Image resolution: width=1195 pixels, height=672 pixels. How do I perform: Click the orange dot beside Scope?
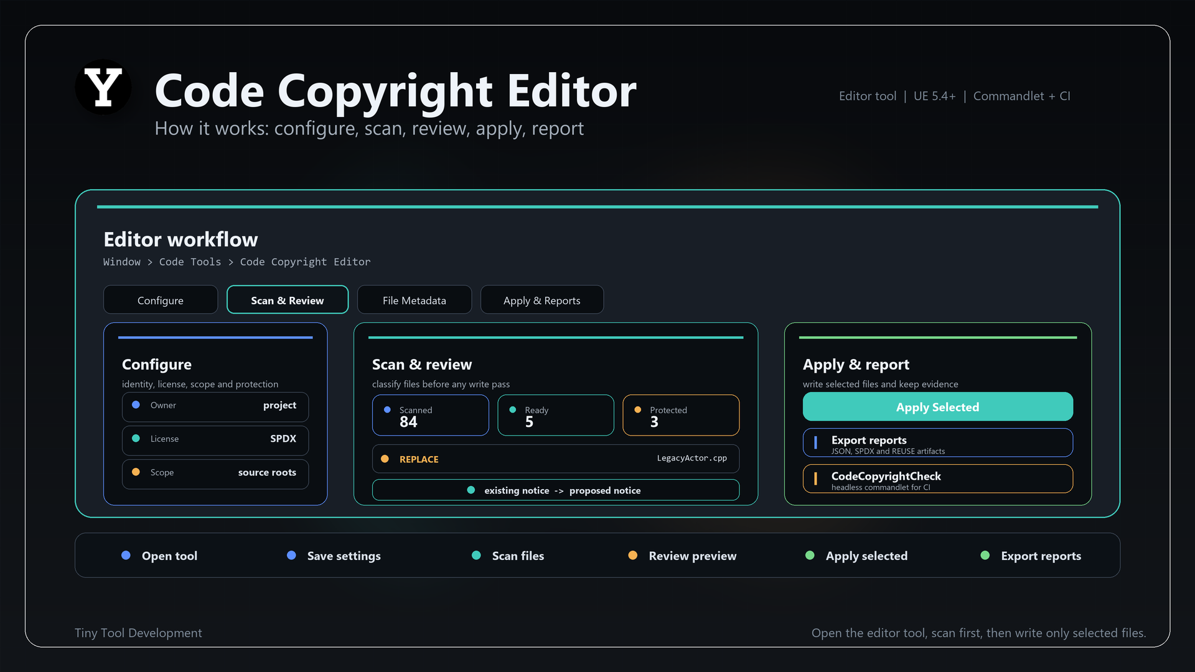pyautogui.click(x=136, y=472)
